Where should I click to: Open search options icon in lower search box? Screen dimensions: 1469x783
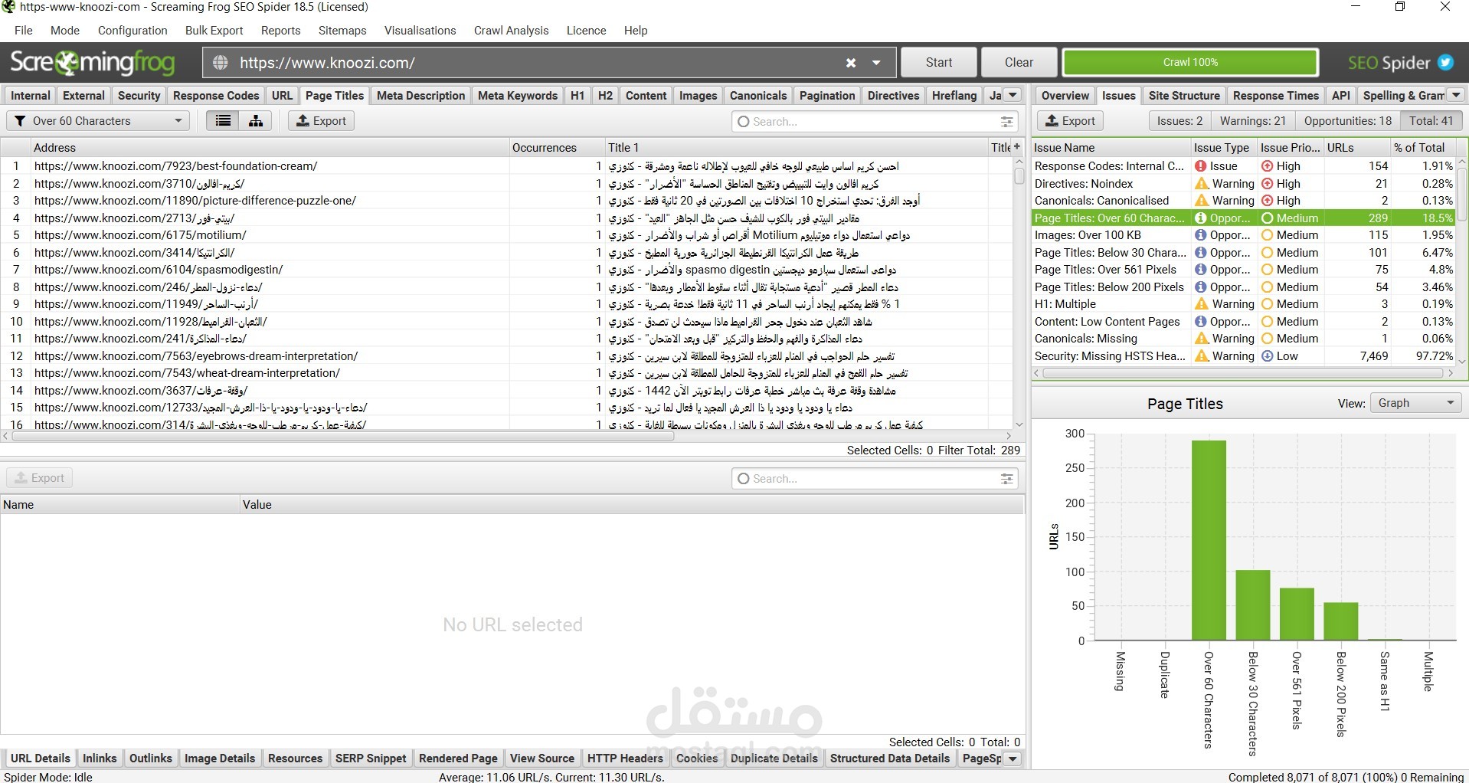1006,479
